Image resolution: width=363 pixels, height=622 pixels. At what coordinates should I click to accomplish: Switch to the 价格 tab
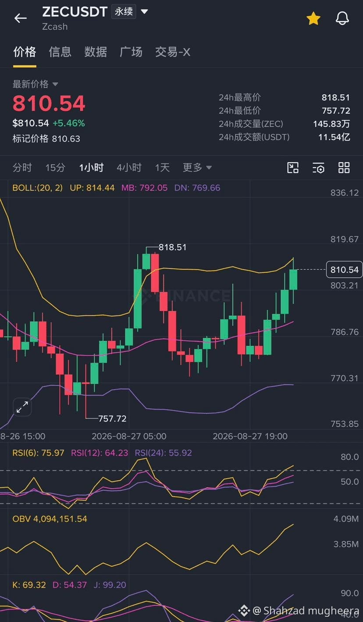(25, 52)
